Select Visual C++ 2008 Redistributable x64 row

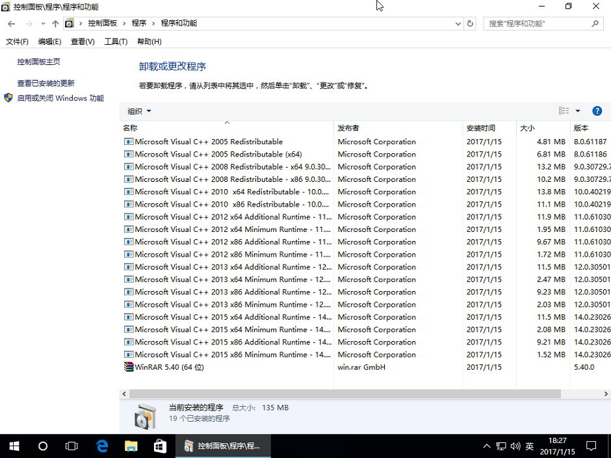pos(365,167)
